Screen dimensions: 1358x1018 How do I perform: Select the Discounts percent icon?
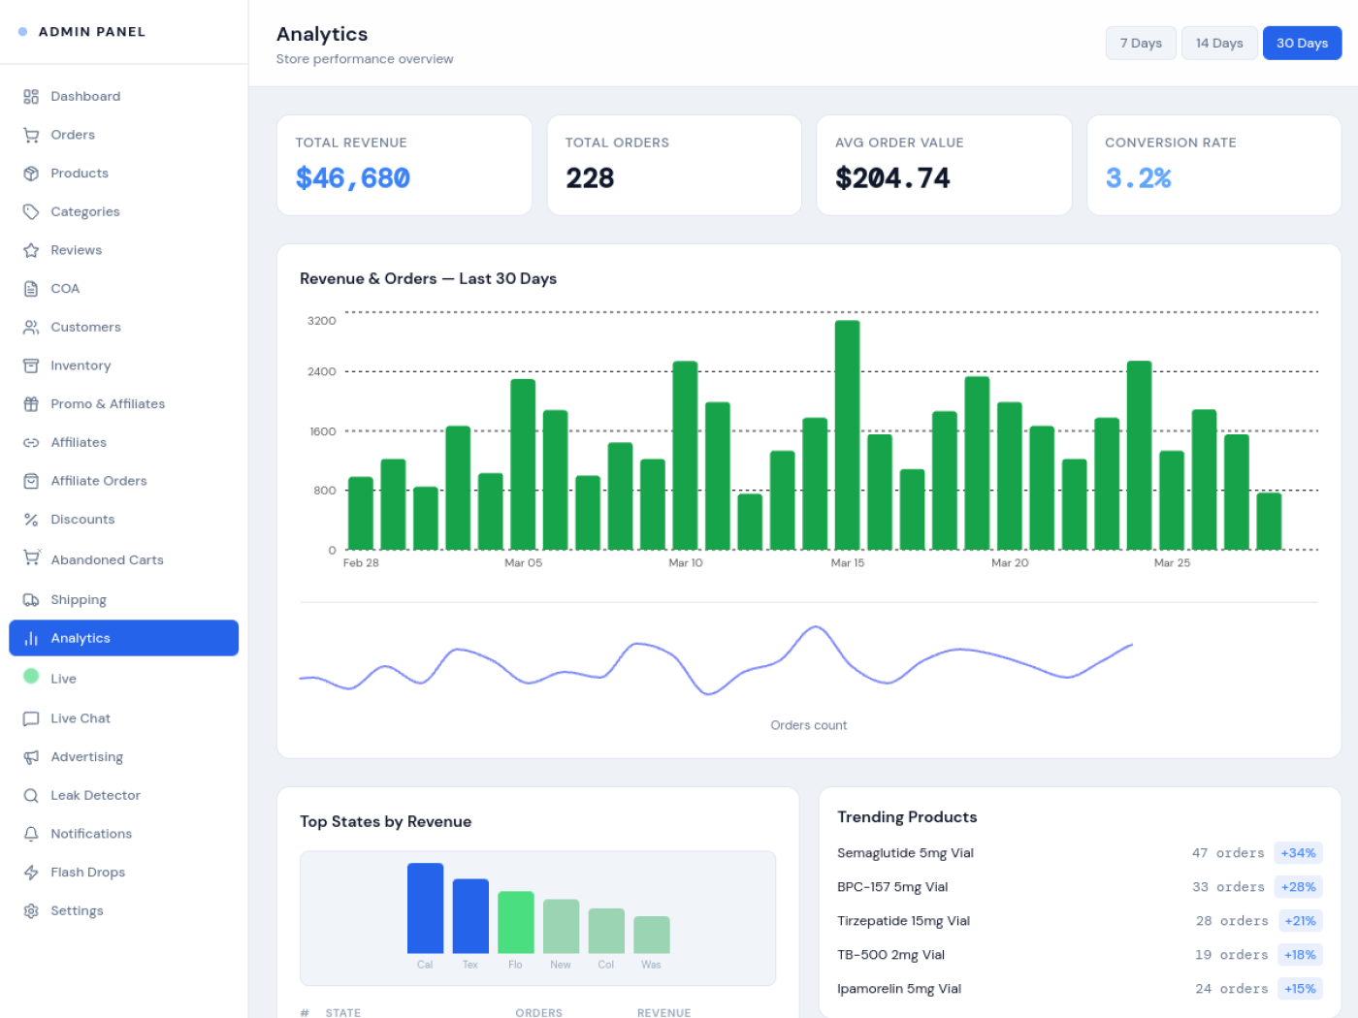coord(31,519)
